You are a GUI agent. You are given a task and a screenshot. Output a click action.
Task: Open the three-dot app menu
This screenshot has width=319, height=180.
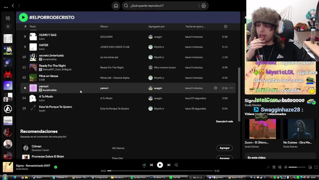[6, 7]
